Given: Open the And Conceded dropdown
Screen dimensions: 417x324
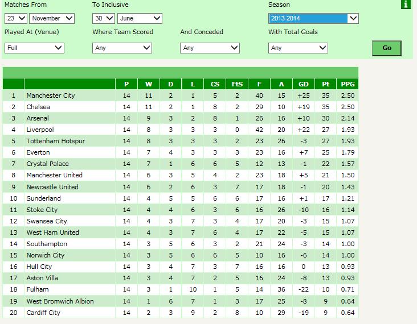Looking at the screenshot, I should tap(210, 48).
